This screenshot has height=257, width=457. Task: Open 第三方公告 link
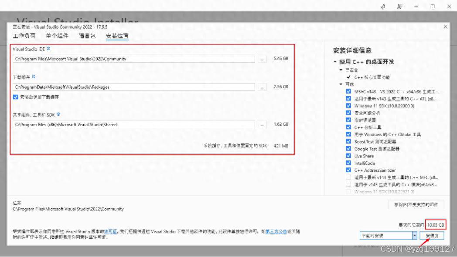[276, 231]
